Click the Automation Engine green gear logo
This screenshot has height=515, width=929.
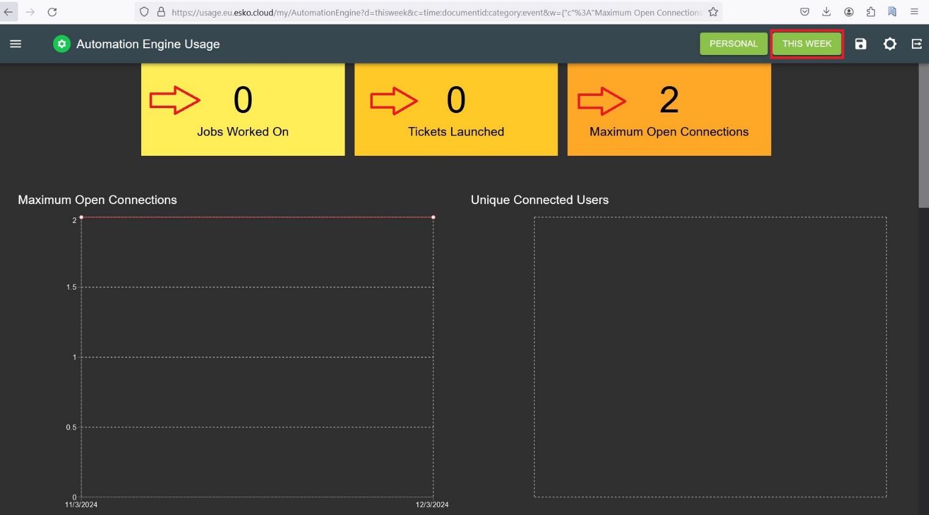pyautogui.click(x=61, y=43)
